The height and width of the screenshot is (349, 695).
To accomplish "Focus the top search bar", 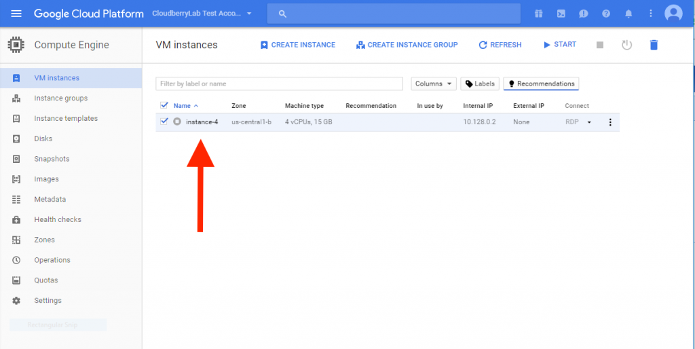I will [394, 14].
